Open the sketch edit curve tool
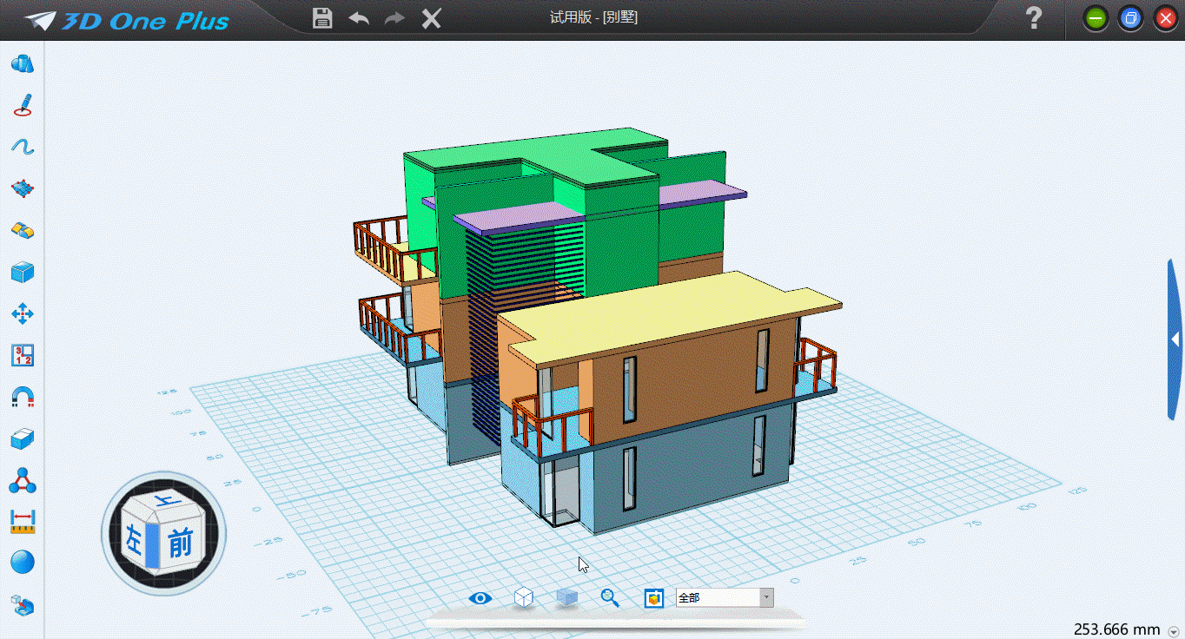Image resolution: width=1185 pixels, height=639 pixels. pyautogui.click(x=23, y=147)
